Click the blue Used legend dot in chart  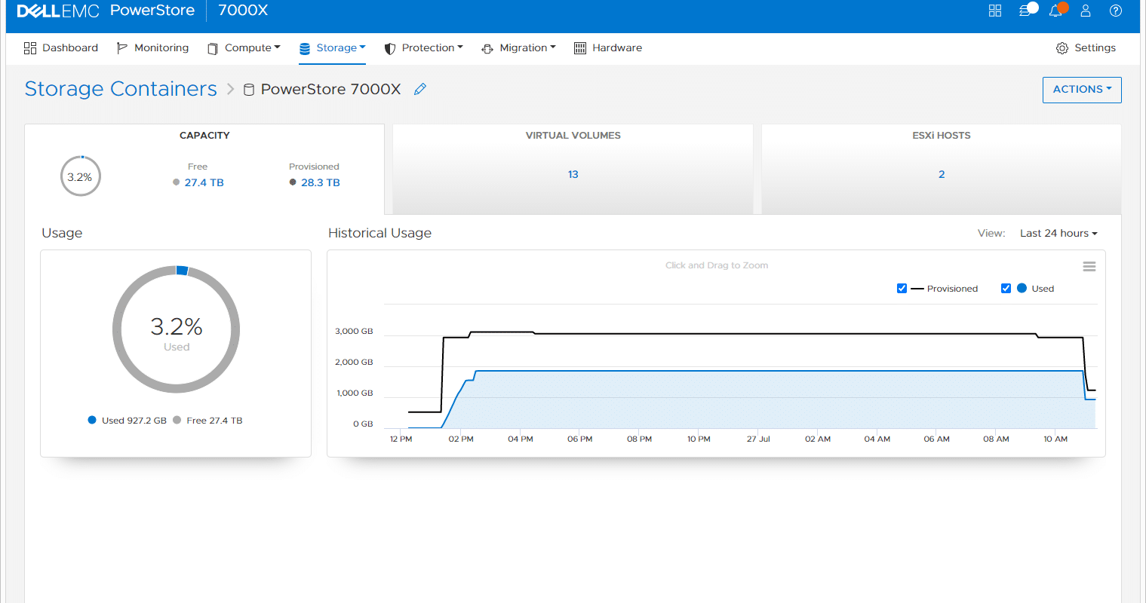[x=1022, y=289]
